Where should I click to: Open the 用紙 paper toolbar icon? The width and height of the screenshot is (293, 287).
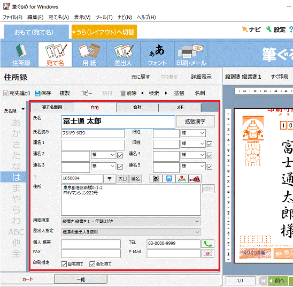89,55
